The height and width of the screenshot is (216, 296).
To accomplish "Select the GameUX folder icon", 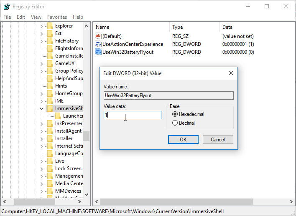I will click(x=50, y=63).
